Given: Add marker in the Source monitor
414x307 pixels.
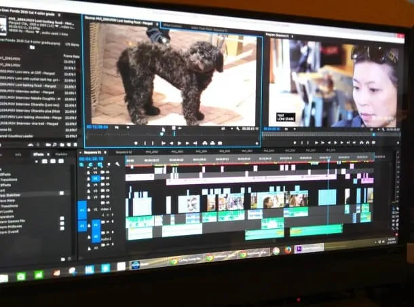Looking at the screenshot, I should click(136, 143).
